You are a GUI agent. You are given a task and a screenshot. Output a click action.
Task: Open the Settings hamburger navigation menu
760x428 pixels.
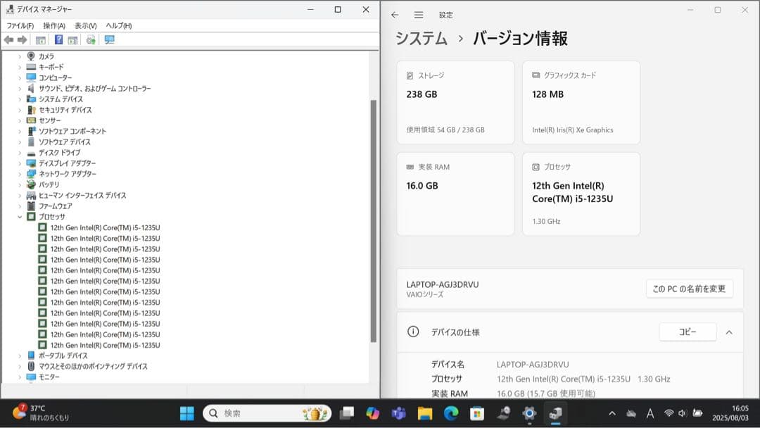click(419, 15)
